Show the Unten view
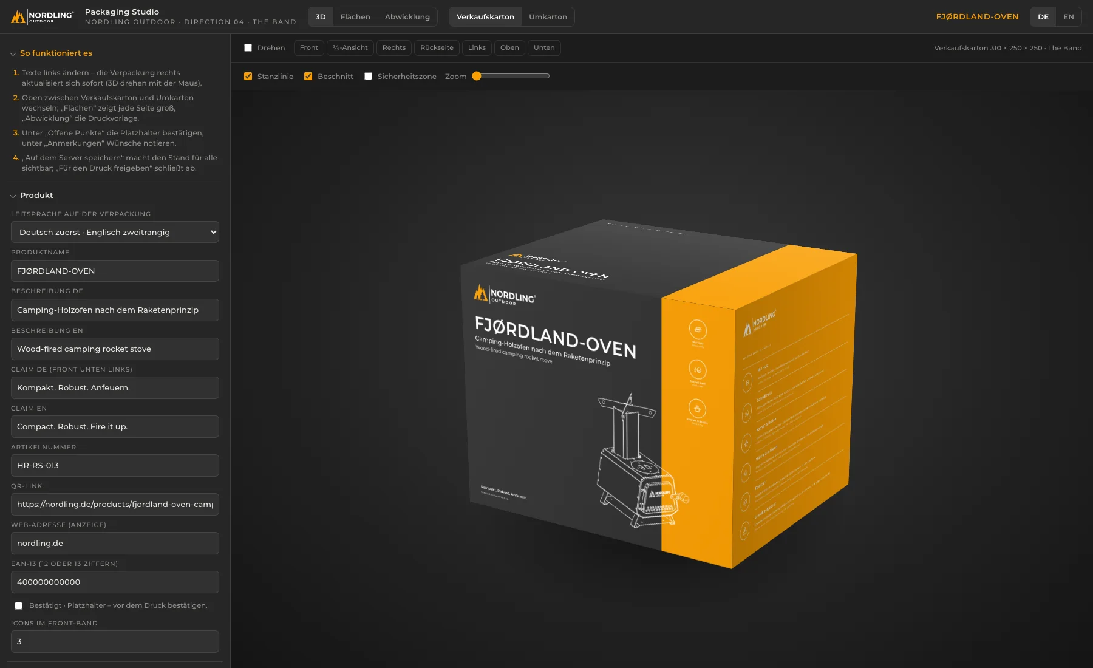Image resolution: width=1093 pixels, height=668 pixels. pyautogui.click(x=544, y=48)
